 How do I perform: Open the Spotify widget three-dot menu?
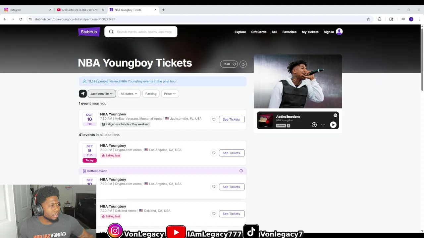coord(323,125)
